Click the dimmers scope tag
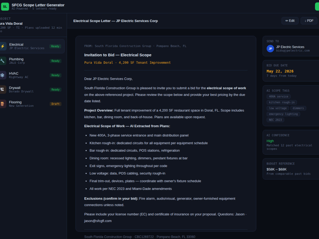 click(298, 108)
